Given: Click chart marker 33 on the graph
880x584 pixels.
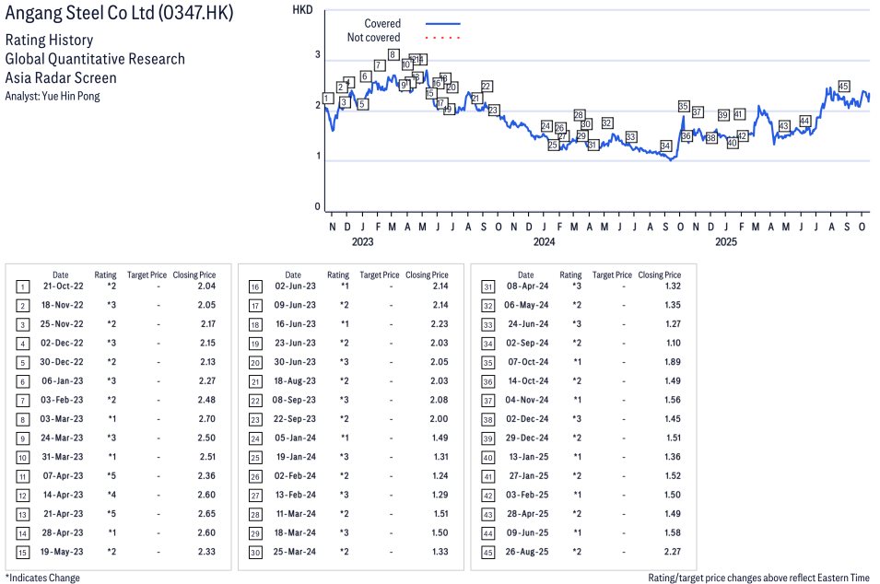Looking at the screenshot, I should point(630,136).
